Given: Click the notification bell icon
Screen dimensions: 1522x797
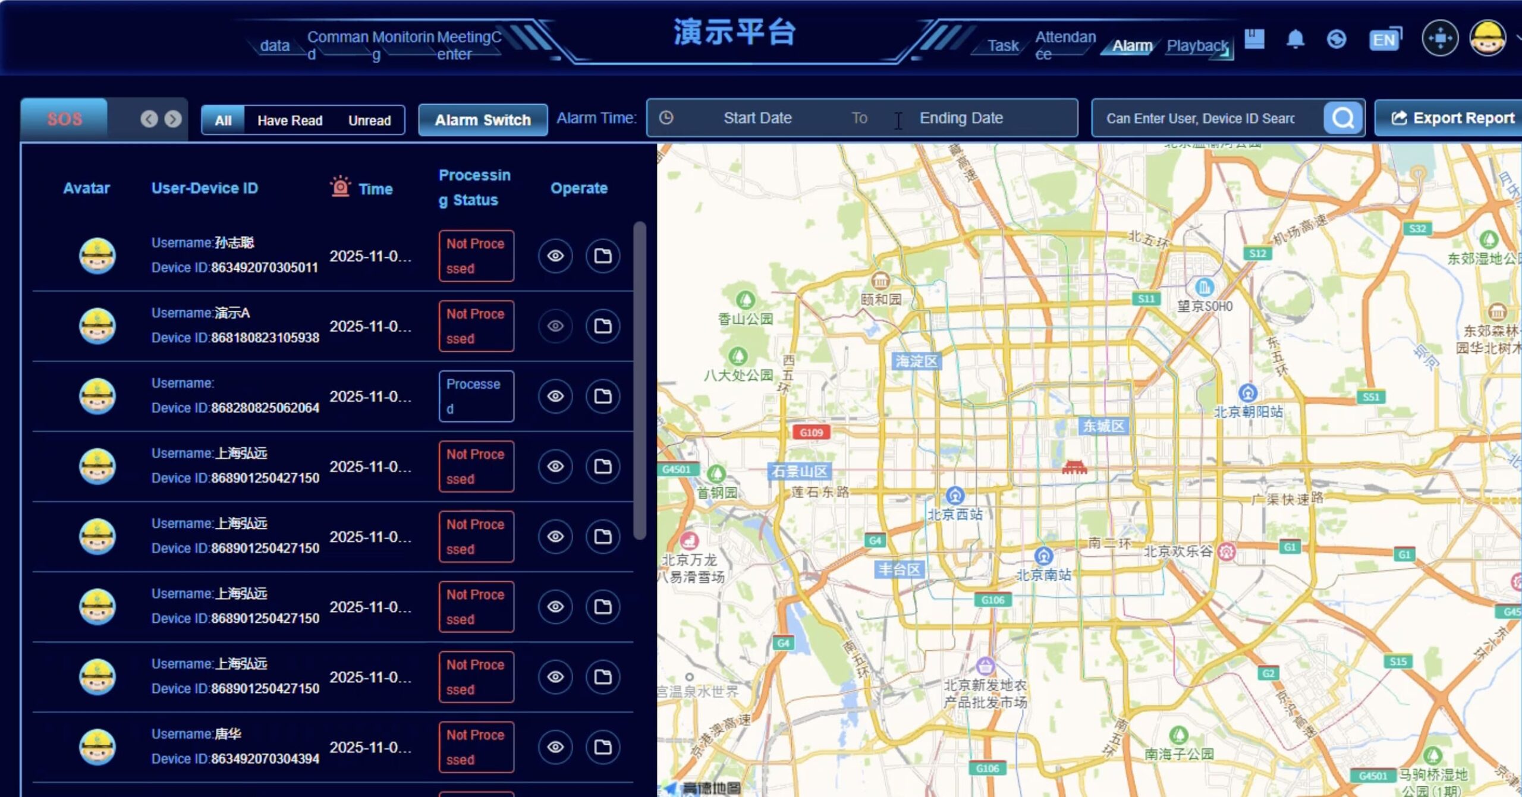Looking at the screenshot, I should pos(1295,40).
